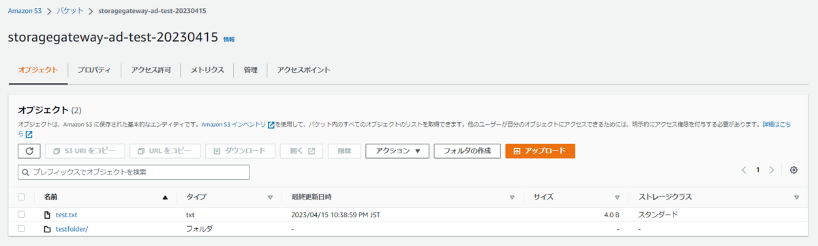
Task: Expand the アクション dropdown
Action: [x=397, y=151]
